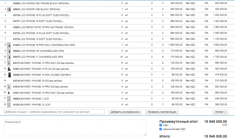Select row 03734 BATAREY IPHONE 15 OQ
This screenshot has width=245, height=139.
click(x=117, y=81)
